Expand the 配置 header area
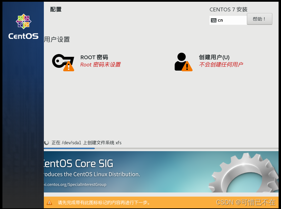 coord(56,9)
